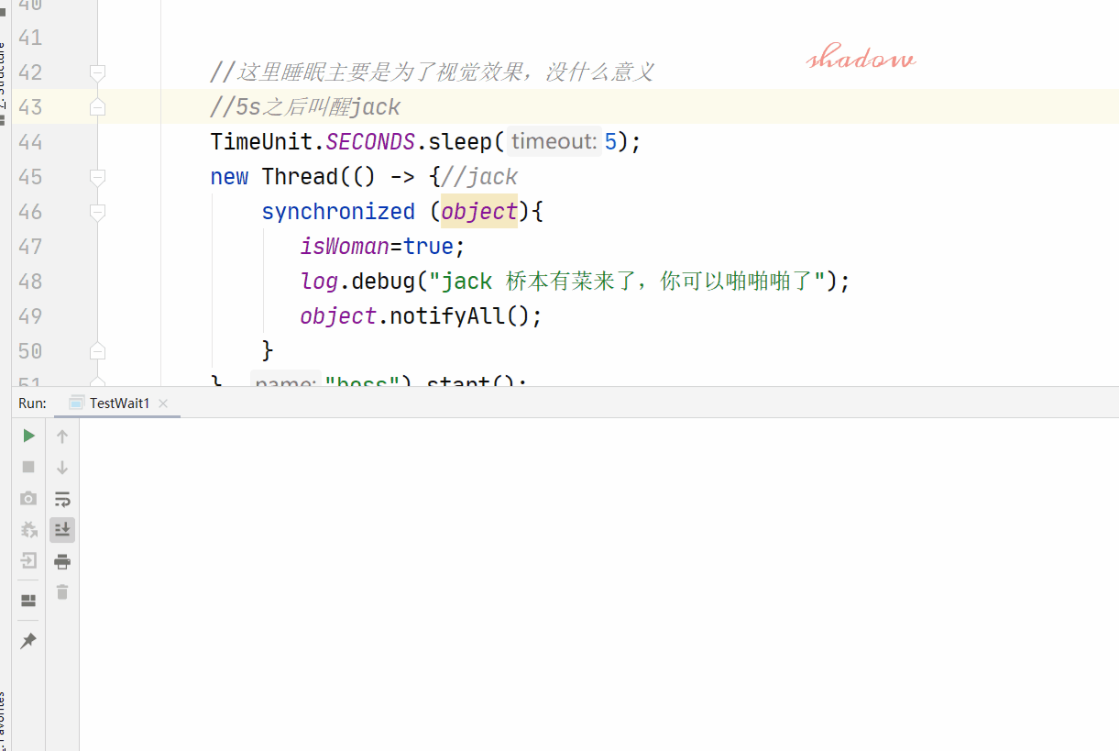
Task: Open the restore layout icon in the Run panel
Action: click(28, 601)
